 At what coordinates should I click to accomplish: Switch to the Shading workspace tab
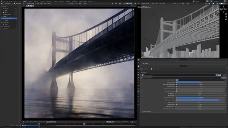pyautogui.click(x=56, y=1)
